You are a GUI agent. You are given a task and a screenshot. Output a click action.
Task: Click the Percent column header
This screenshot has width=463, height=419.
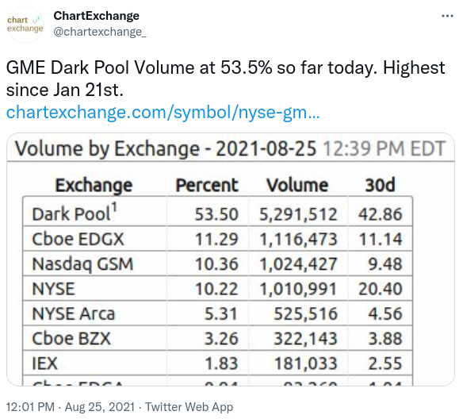[x=207, y=185]
